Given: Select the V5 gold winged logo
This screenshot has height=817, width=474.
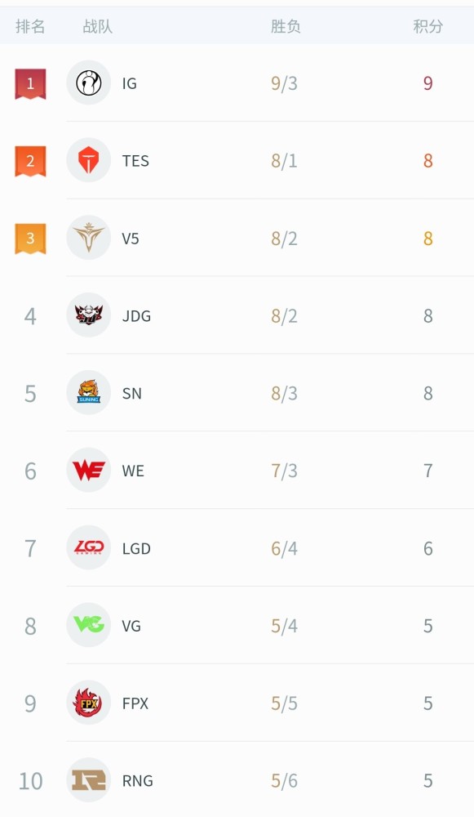Looking at the screenshot, I should [88, 238].
